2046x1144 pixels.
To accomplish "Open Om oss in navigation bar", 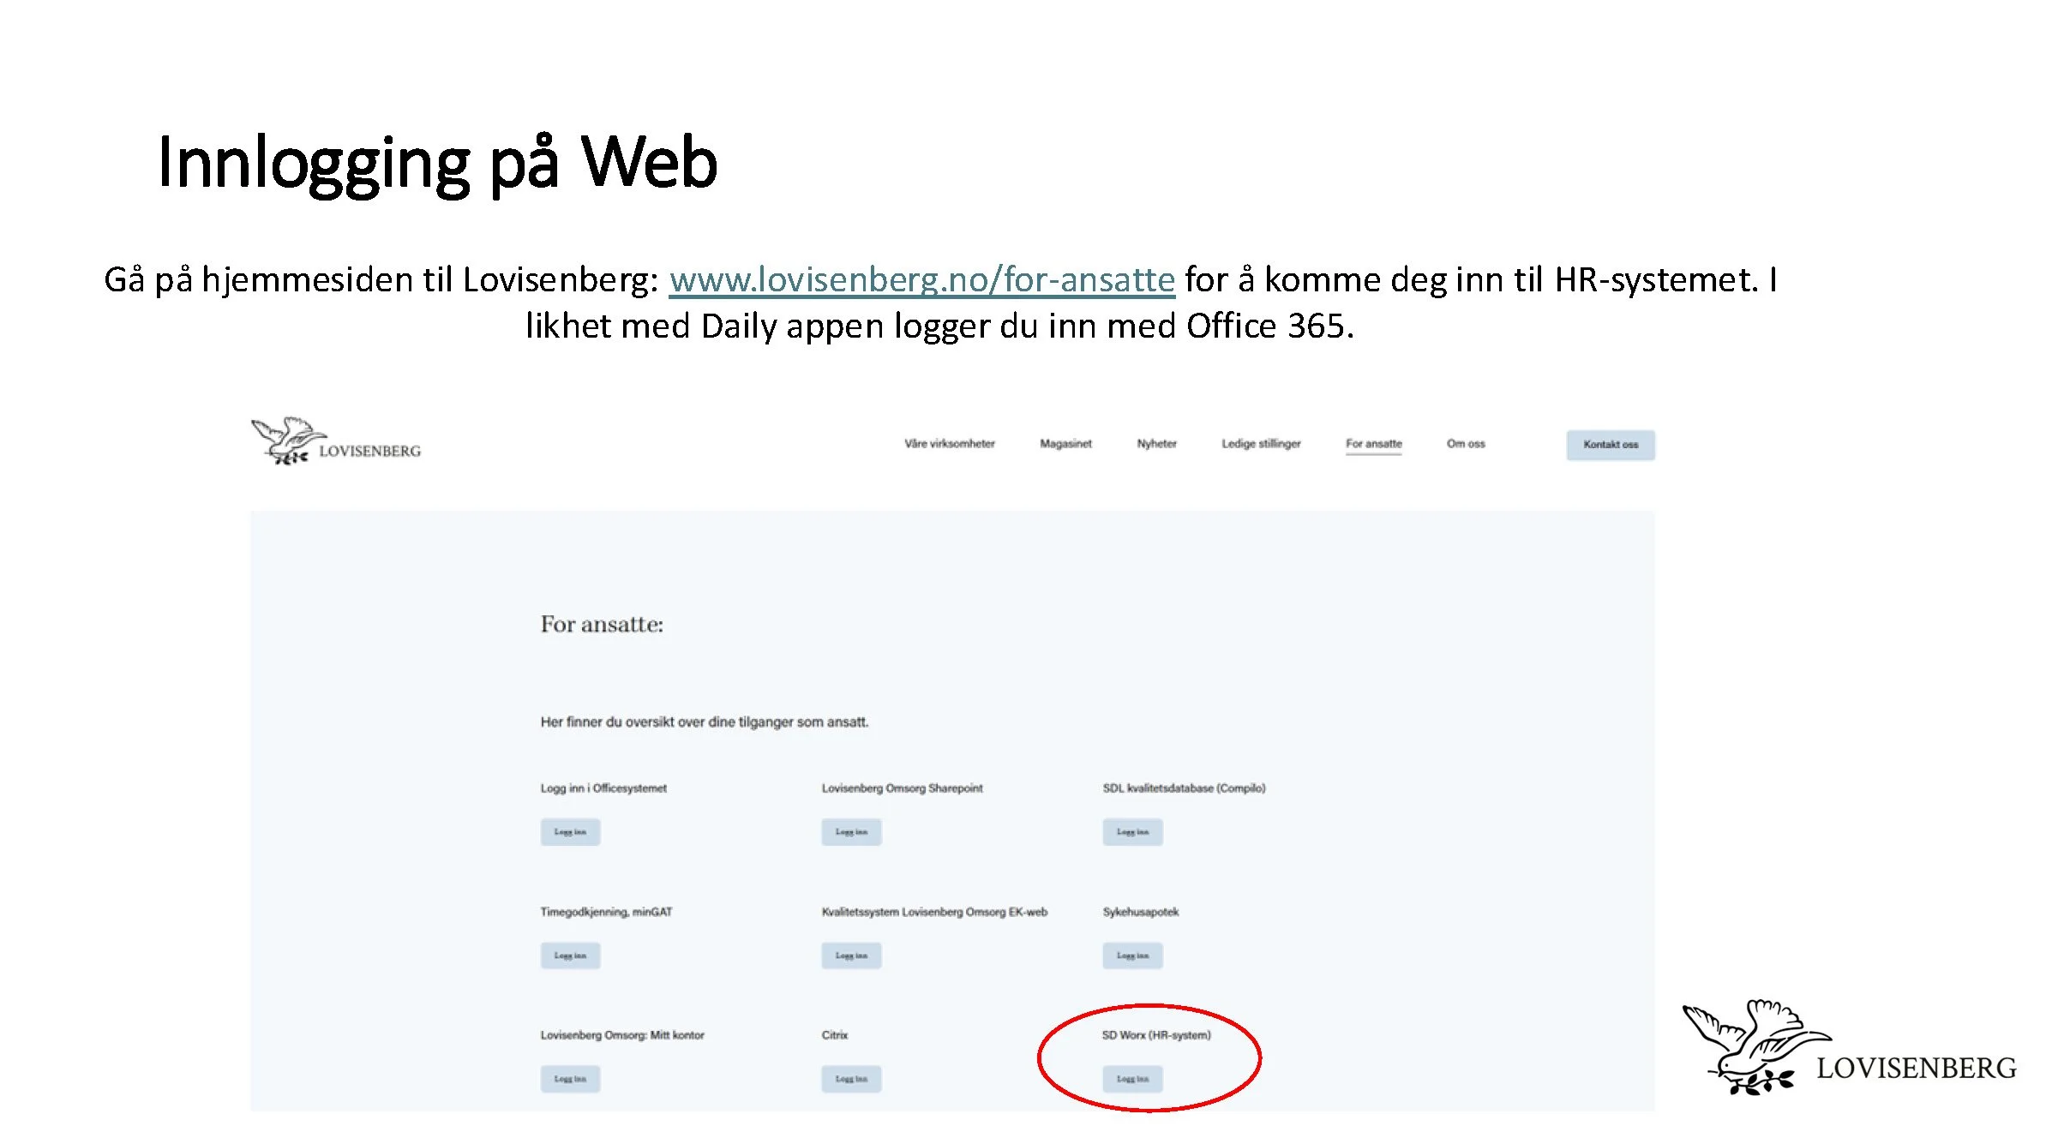I will tap(1465, 444).
